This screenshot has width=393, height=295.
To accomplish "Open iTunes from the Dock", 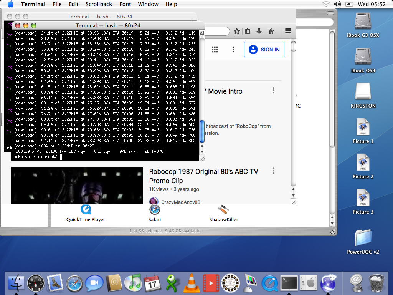I will click(x=133, y=283).
